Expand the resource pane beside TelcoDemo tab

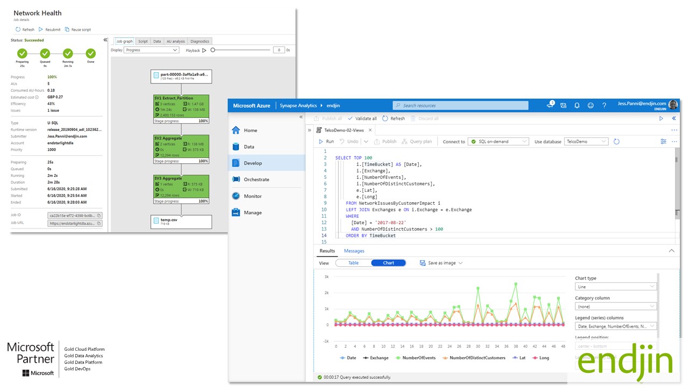[310, 130]
